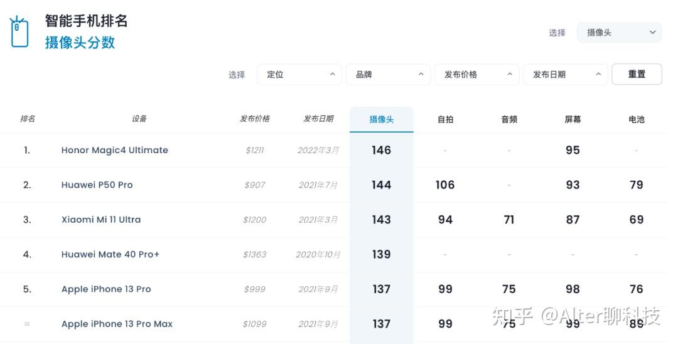Image resolution: width=678 pixels, height=344 pixels.
Task: Open the Apple iPhone 13 Pro Max link
Action: point(117,324)
